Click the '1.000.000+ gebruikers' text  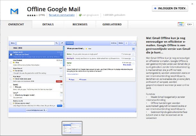(114, 15)
